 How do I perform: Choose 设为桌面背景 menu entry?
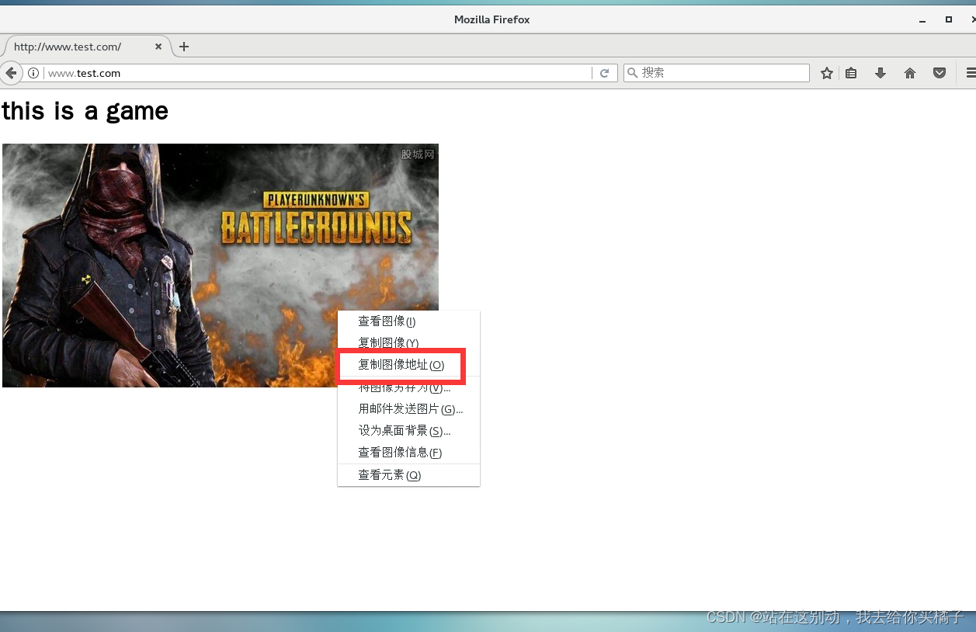click(408, 431)
